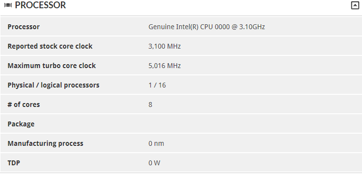
Task: Click the 1 / 16 value
Action: (x=157, y=85)
